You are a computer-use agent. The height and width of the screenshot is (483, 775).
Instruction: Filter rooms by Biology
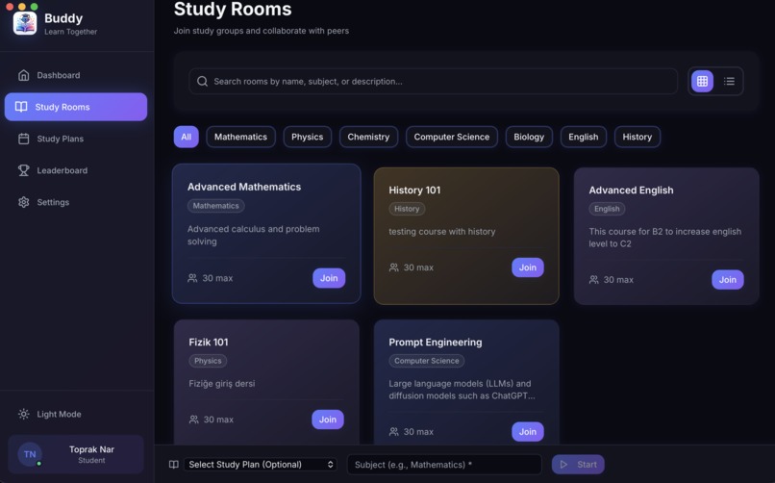[x=528, y=137]
